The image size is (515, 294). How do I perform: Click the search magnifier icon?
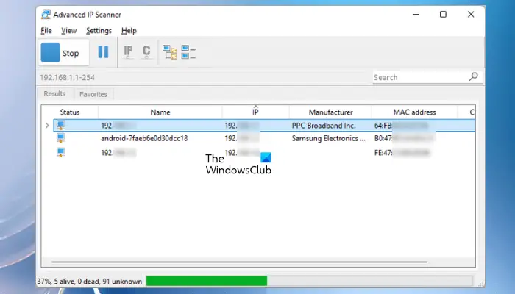[473, 76]
